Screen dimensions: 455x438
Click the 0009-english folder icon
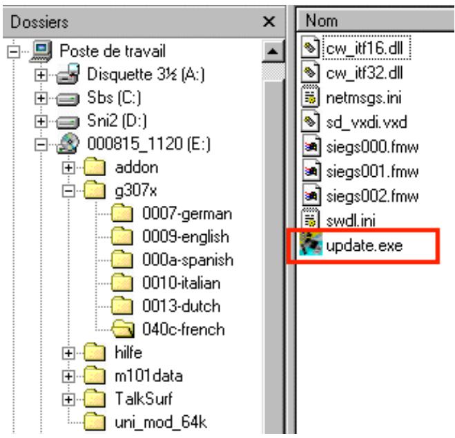click(122, 236)
